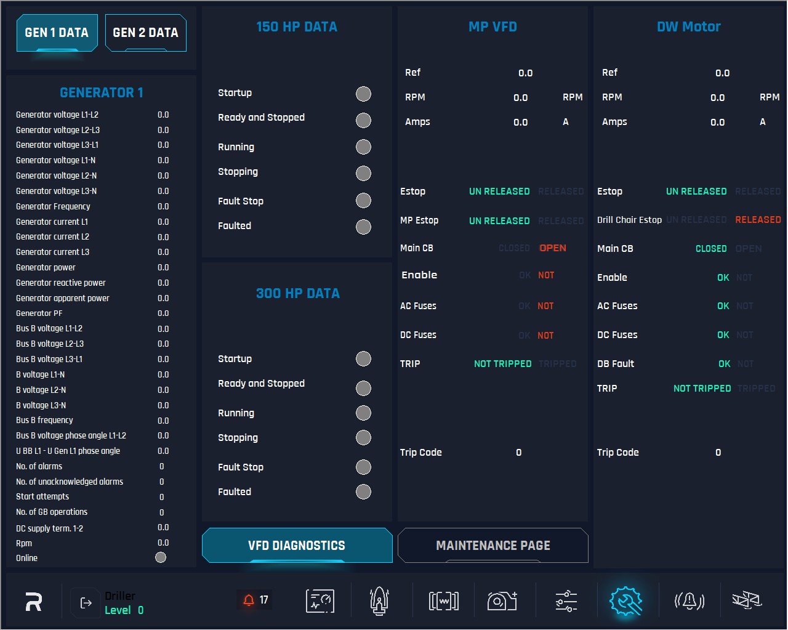Open the bracketed VW panel icon

[x=444, y=601]
